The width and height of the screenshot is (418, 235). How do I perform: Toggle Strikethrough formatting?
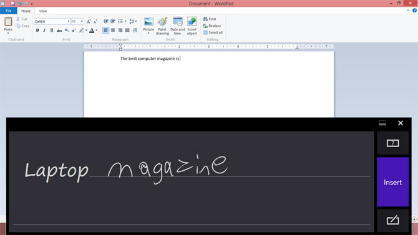point(59,31)
